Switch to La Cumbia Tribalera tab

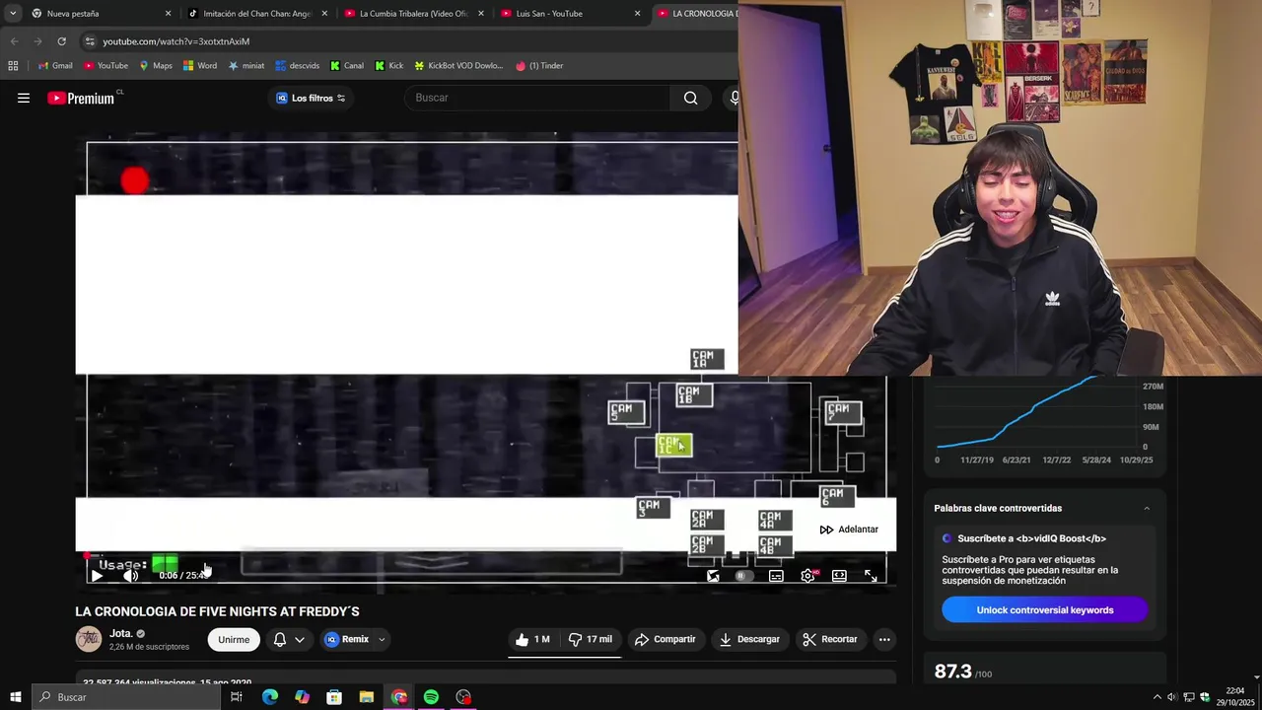point(413,14)
